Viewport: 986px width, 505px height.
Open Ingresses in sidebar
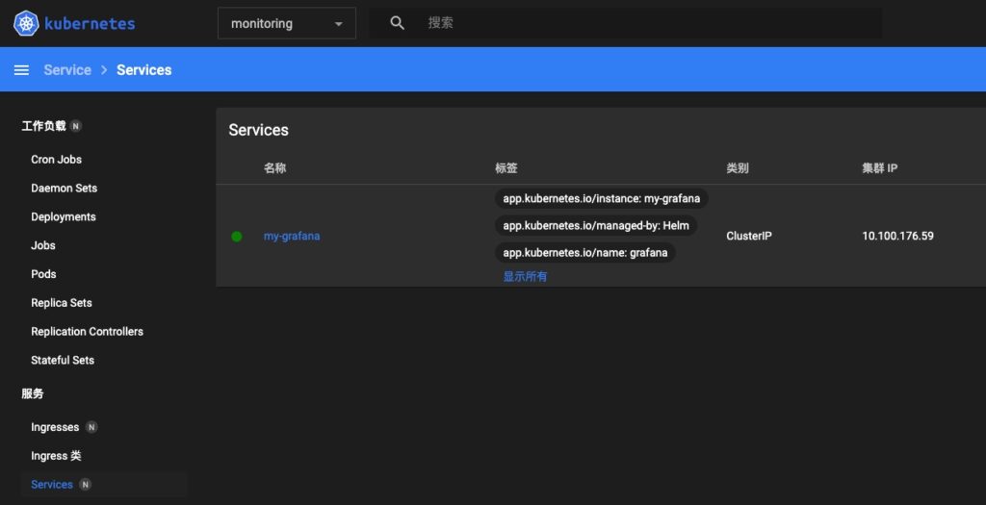tap(55, 427)
